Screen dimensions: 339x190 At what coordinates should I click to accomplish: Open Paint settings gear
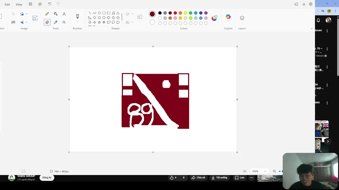click(311, 4)
